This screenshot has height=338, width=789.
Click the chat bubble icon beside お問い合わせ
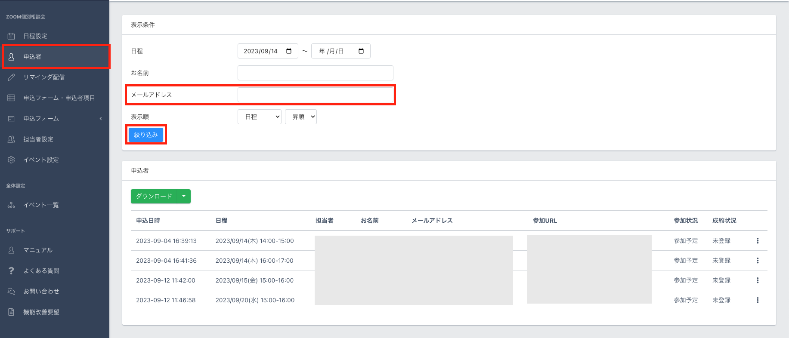[x=11, y=292]
